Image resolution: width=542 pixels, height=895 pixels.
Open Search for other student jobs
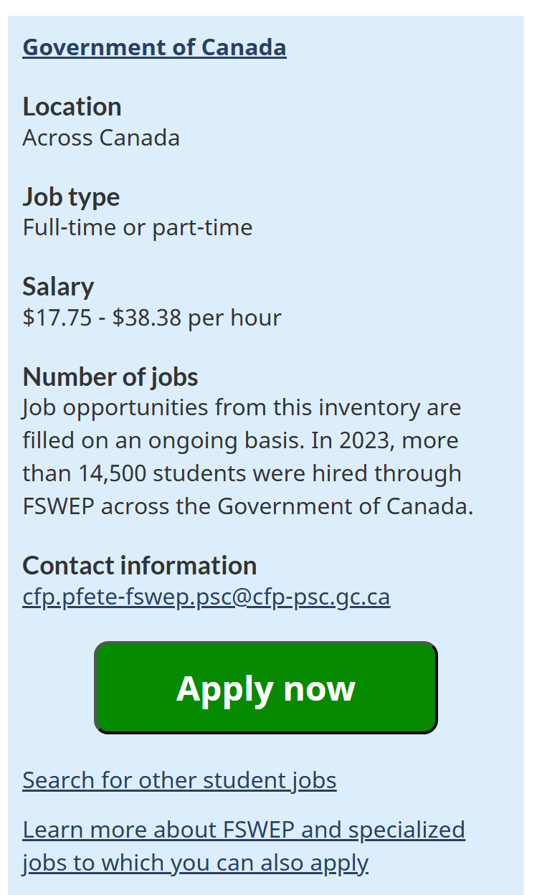[x=179, y=780]
